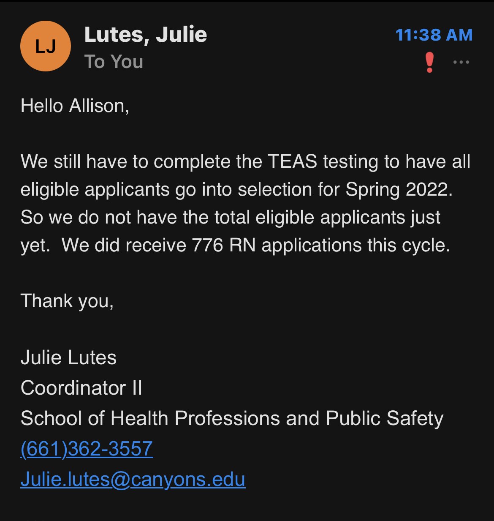The width and height of the screenshot is (494, 521).
Task: Tap the 'Coordinator II' title line
Action: (x=81, y=388)
